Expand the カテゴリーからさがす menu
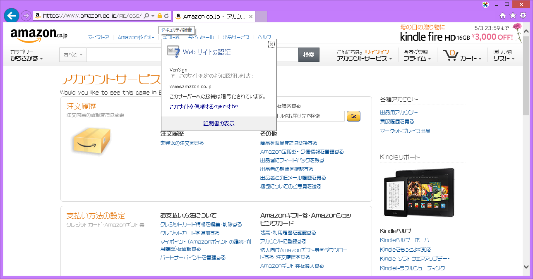The image size is (533, 279). point(27,56)
